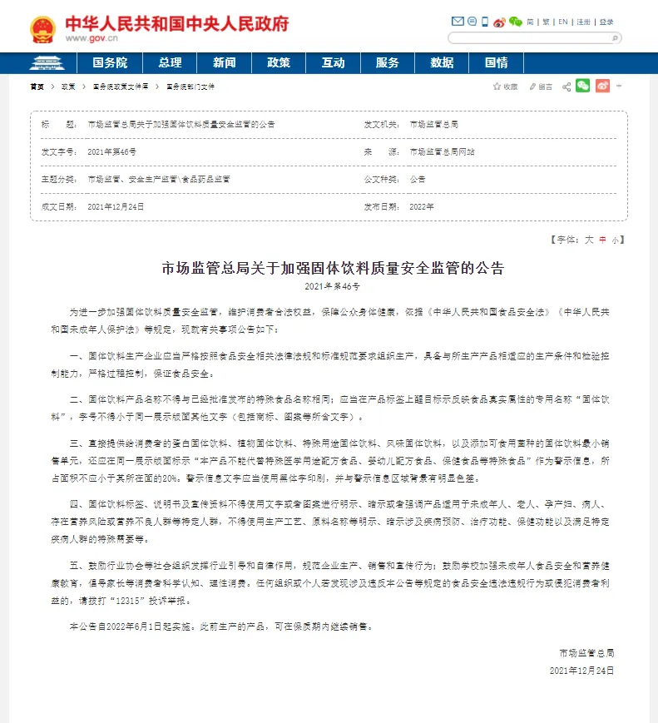Click the round message bubble icon
This screenshot has height=723, width=658.
pyautogui.click(x=472, y=21)
